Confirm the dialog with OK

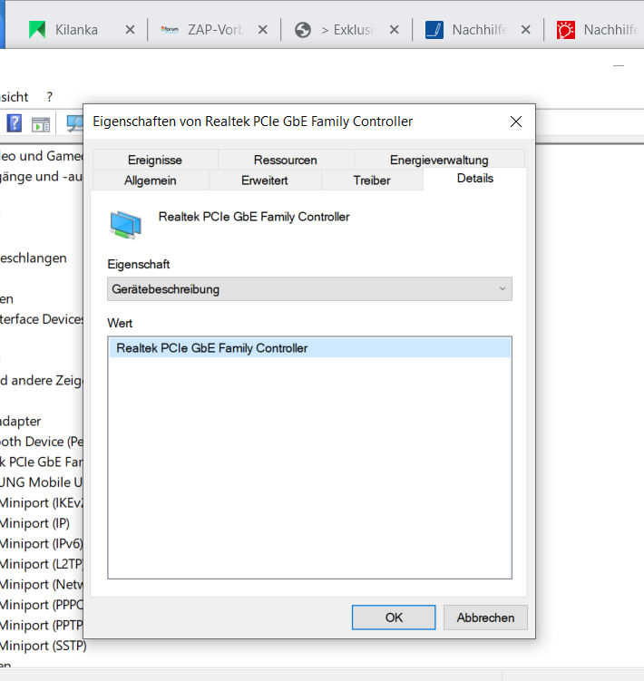pos(394,618)
